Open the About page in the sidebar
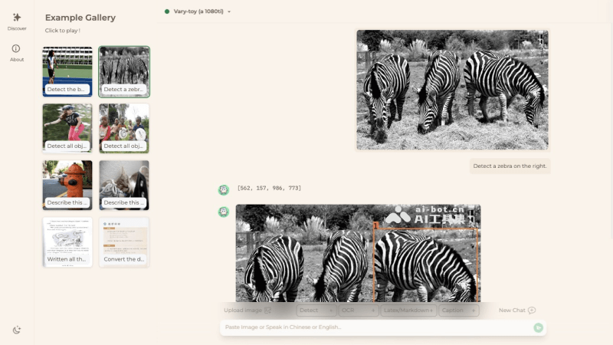This screenshot has height=345, width=613. click(17, 52)
